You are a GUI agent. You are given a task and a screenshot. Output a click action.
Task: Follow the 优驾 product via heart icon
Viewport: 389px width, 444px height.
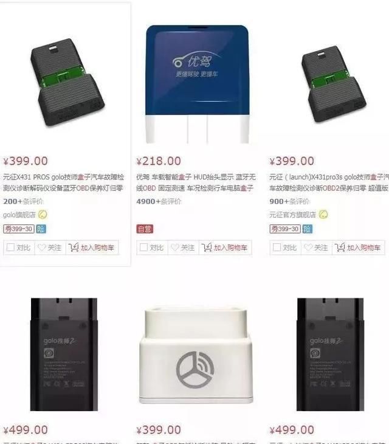click(175, 248)
